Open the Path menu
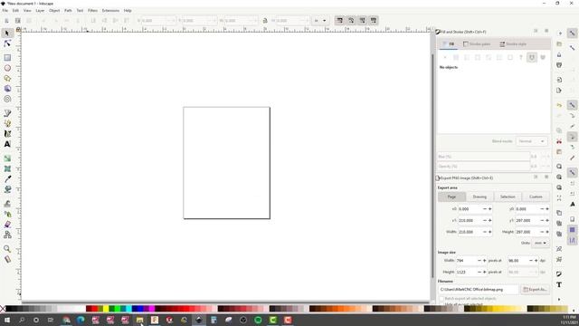579x326 pixels. 68,11
